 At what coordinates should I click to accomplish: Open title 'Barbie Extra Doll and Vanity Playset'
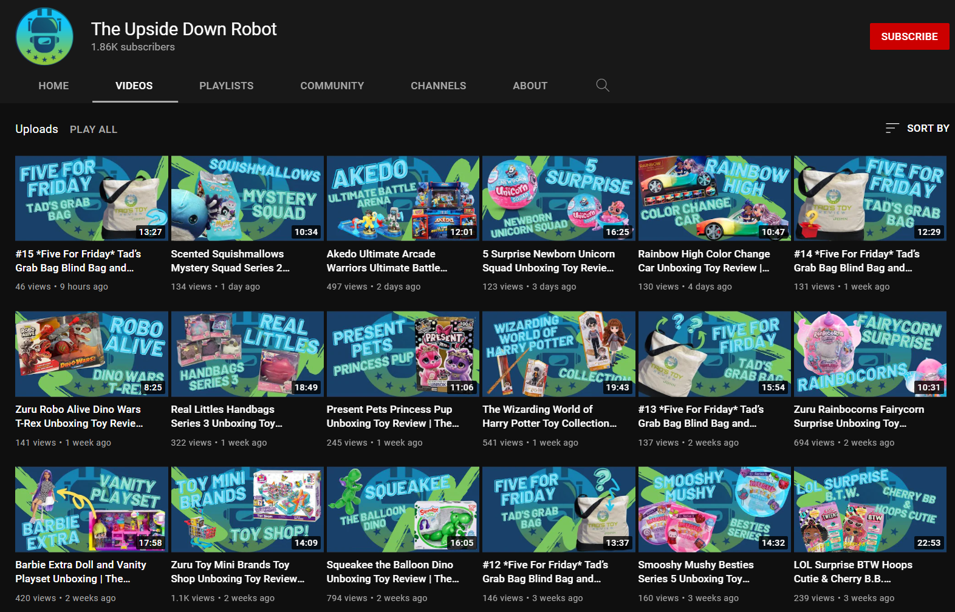pos(81,571)
